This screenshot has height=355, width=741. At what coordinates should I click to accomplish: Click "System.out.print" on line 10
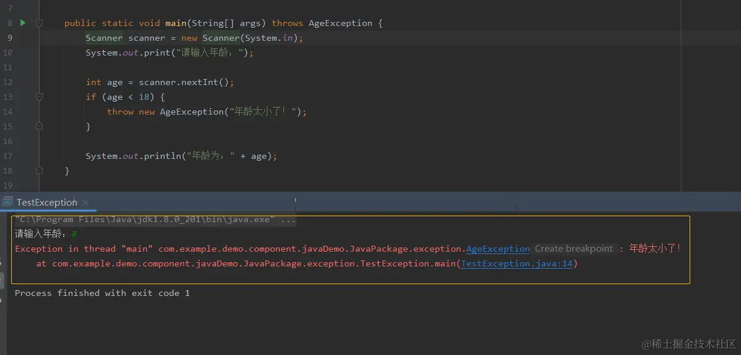click(128, 53)
